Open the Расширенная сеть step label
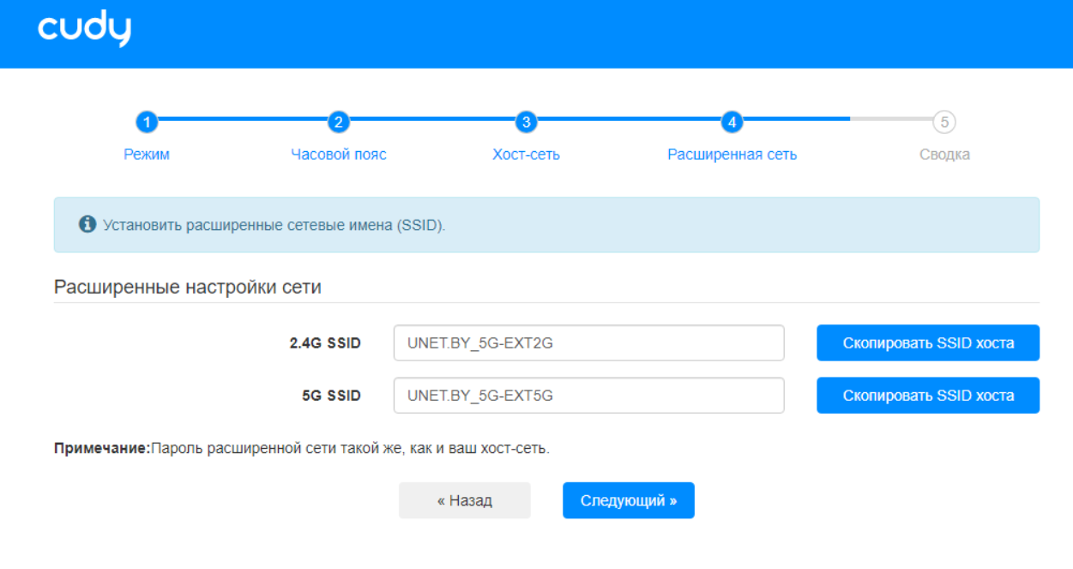Viewport: 1073px width, 569px height. point(732,154)
